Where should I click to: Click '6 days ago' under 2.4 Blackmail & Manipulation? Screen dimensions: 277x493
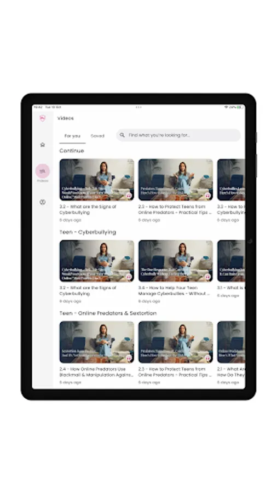coord(70,382)
